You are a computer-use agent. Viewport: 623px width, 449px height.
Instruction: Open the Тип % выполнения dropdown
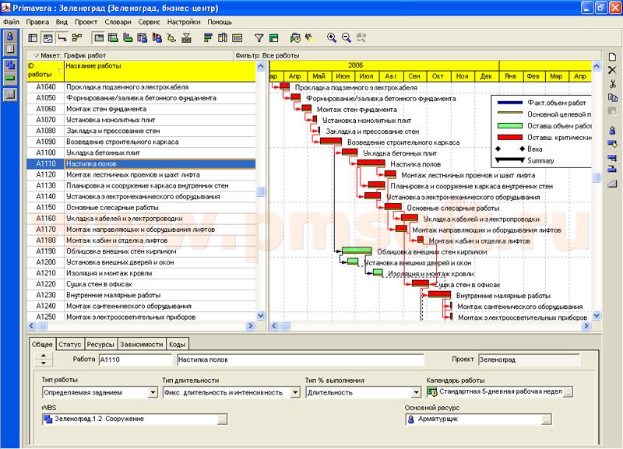416,393
